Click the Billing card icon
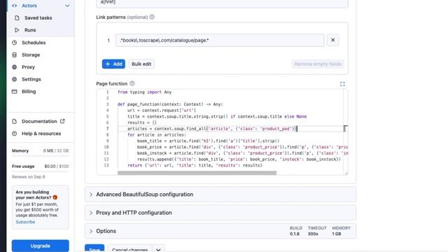 coord(14,92)
